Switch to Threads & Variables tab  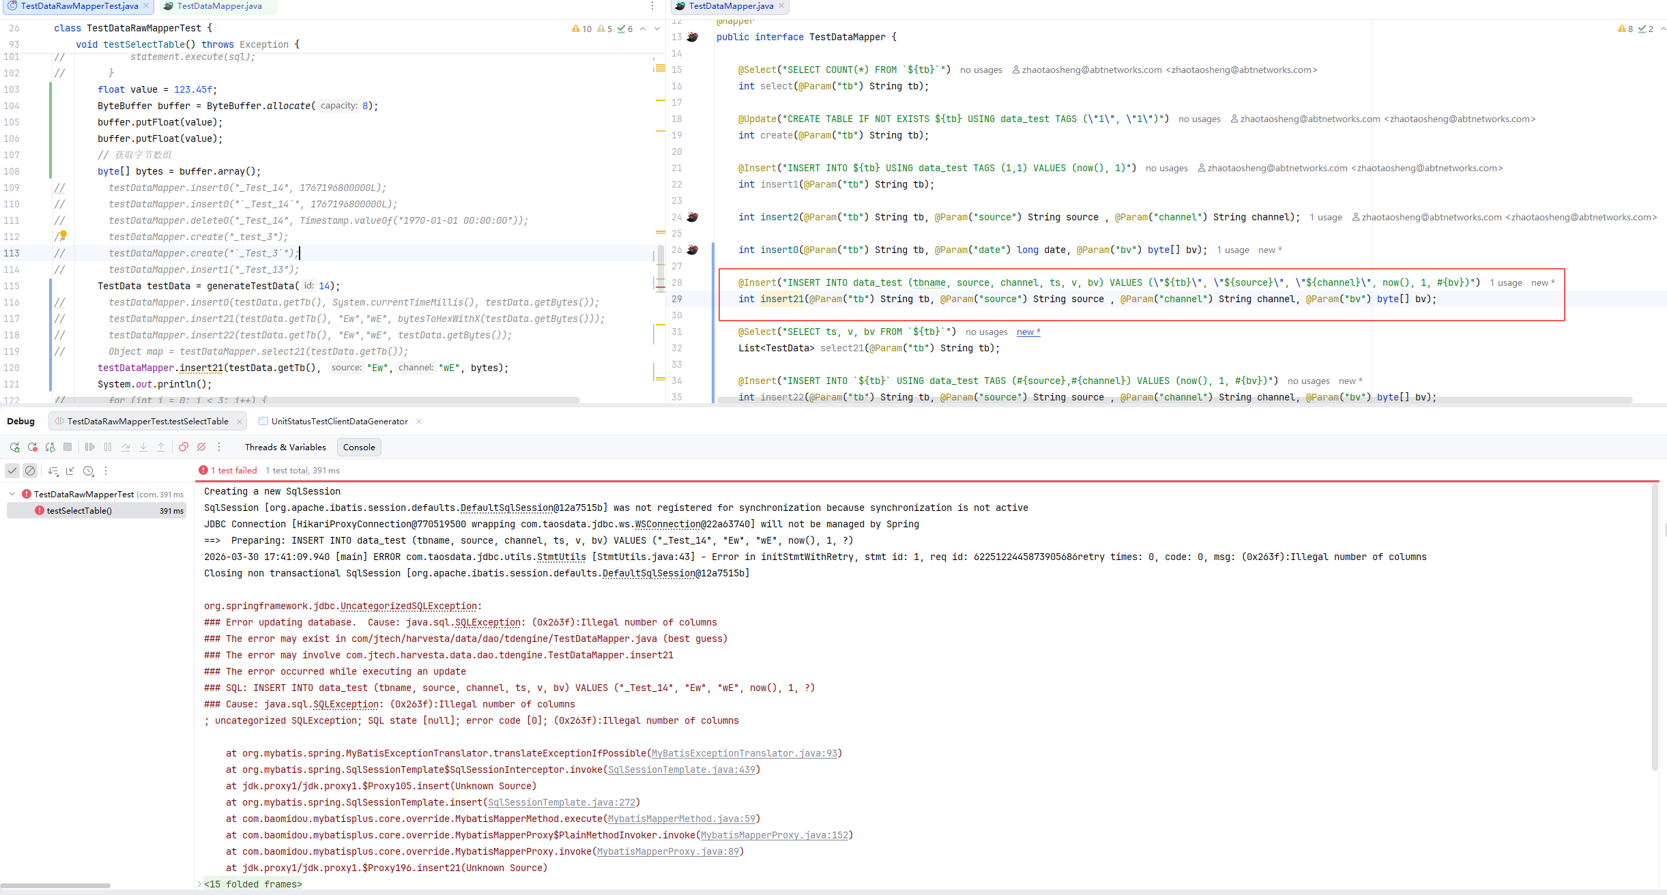[285, 447]
